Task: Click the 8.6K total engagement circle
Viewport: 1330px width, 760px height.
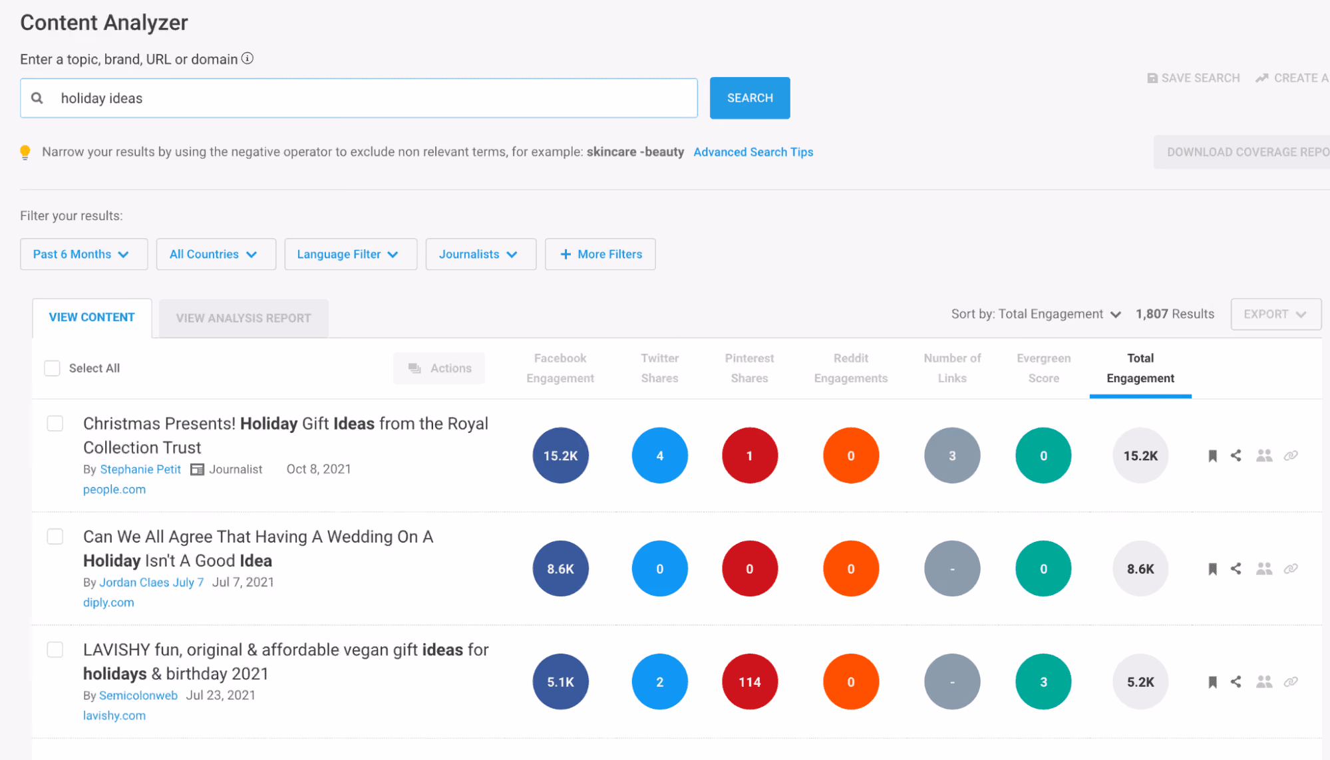Action: click(1140, 569)
